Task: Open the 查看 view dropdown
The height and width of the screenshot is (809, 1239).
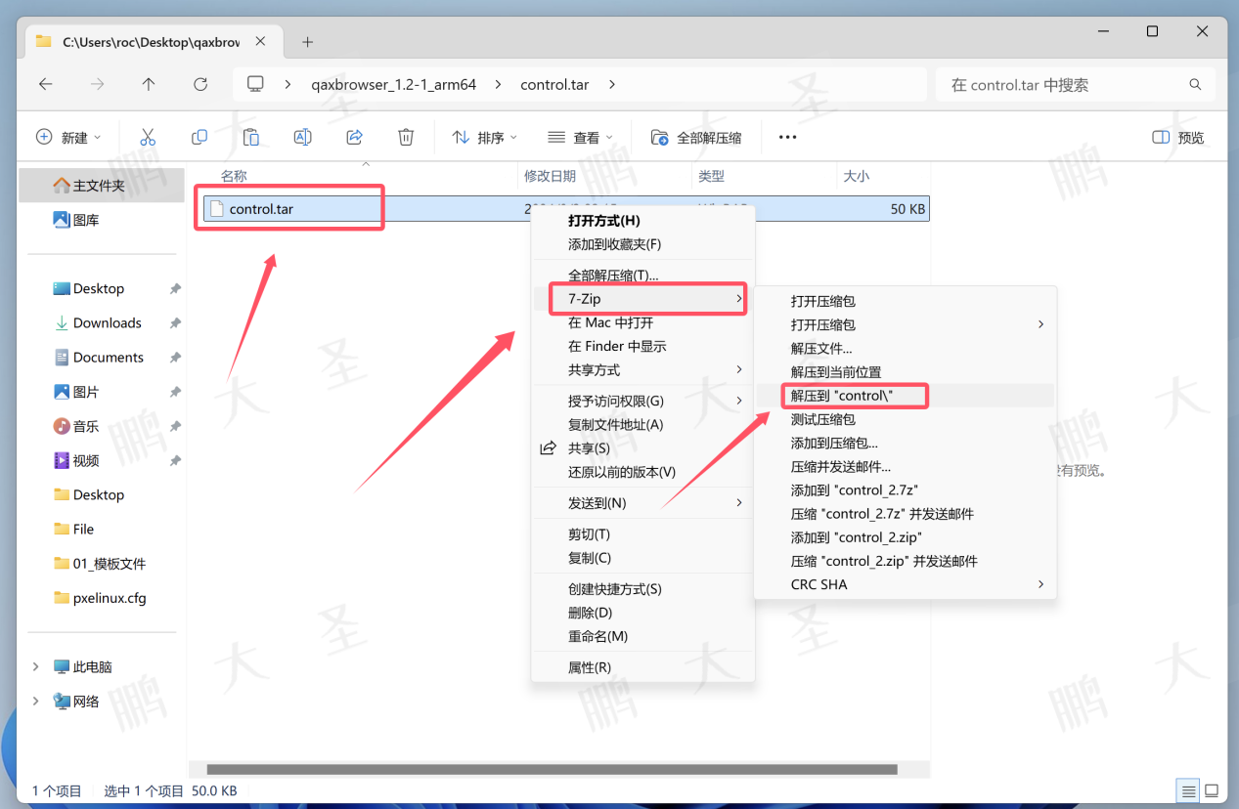Action: pyautogui.click(x=581, y=138)
